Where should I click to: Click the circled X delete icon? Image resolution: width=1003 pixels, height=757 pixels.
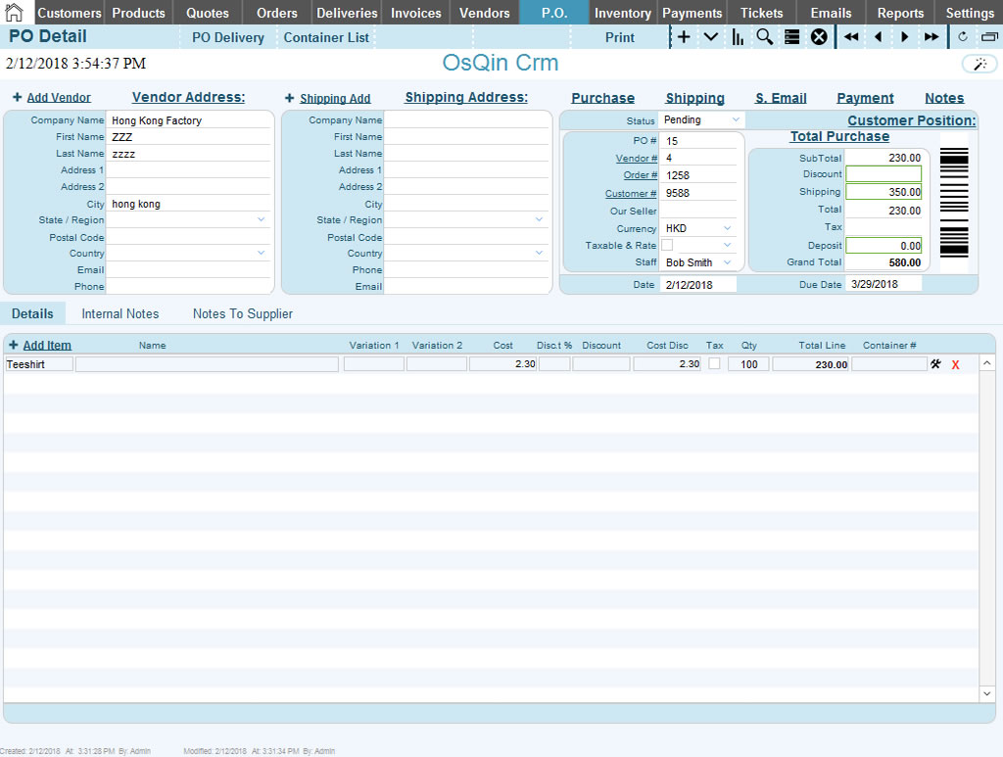tap(819, 37)
